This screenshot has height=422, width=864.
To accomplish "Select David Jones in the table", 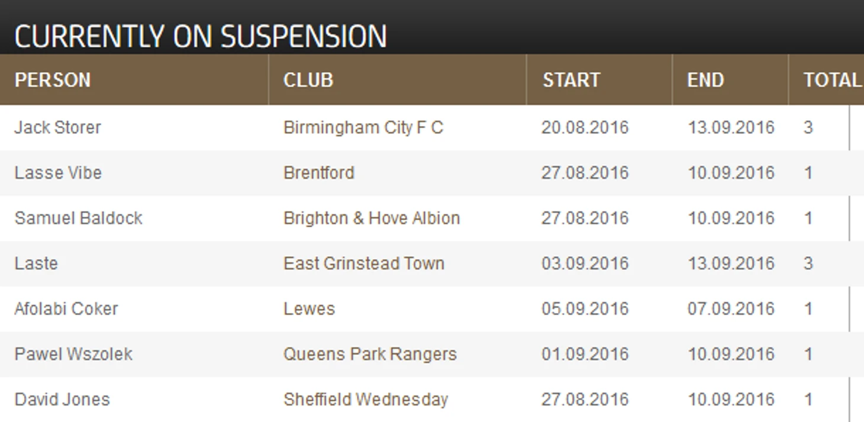I will click(x=62, y=400).
